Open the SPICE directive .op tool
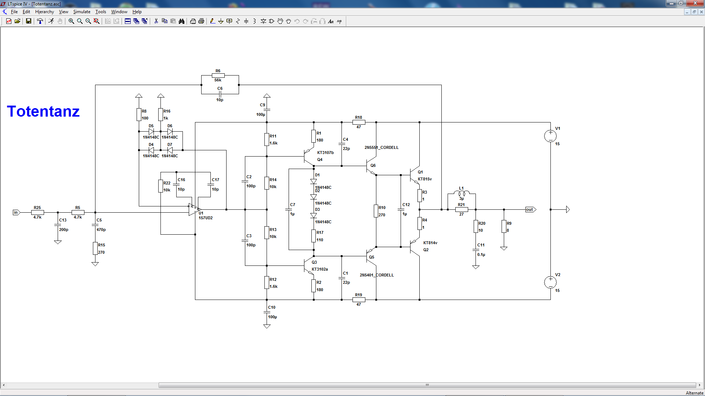The width and height of the screenshot is (705, 396). 339,21
